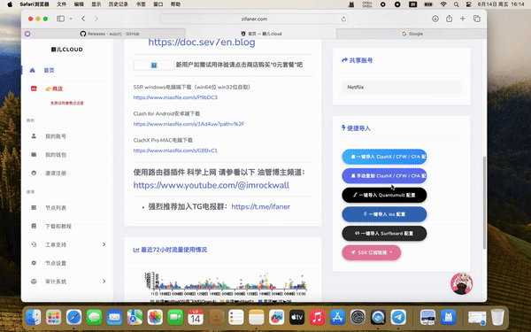This screenshot has width=531, height=332.
Task: Open Telegram from the Dock
Action: pyautogui.click(x=398, y=318)
